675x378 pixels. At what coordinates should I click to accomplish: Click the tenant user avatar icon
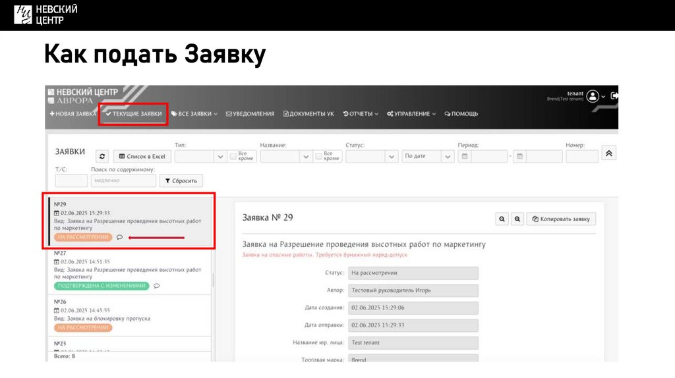[x=593, y=96]
